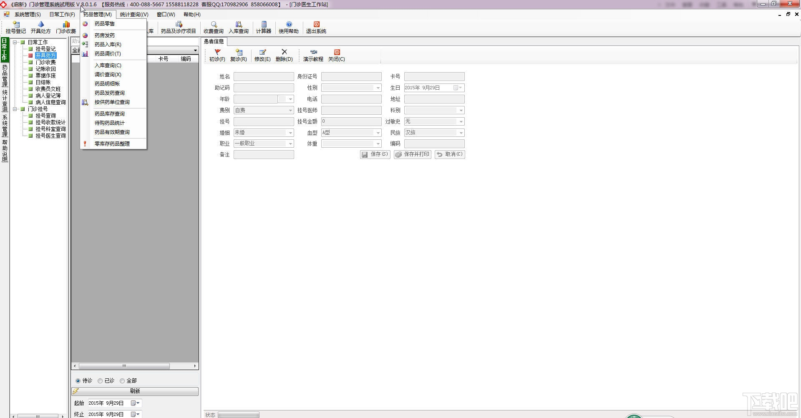Open 药品库存查询 from the menu
The width and height of the screenshot is (801, 418).
click(x=113, y=114)
